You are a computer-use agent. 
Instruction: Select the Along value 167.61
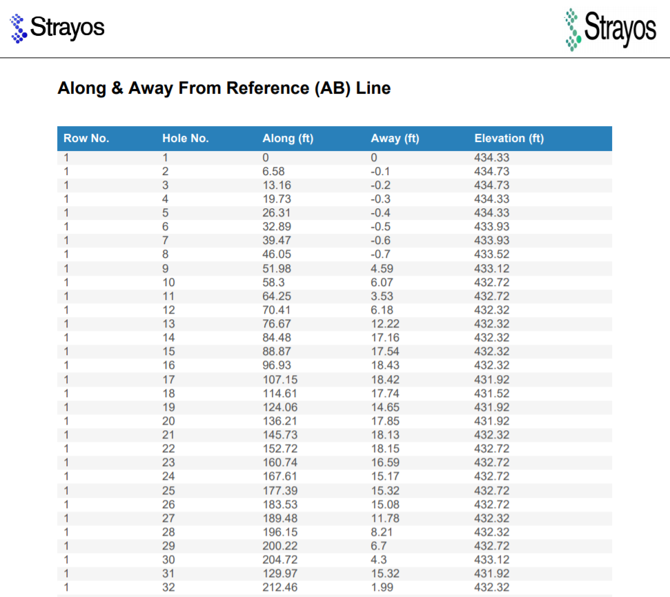tap(280, 476)
